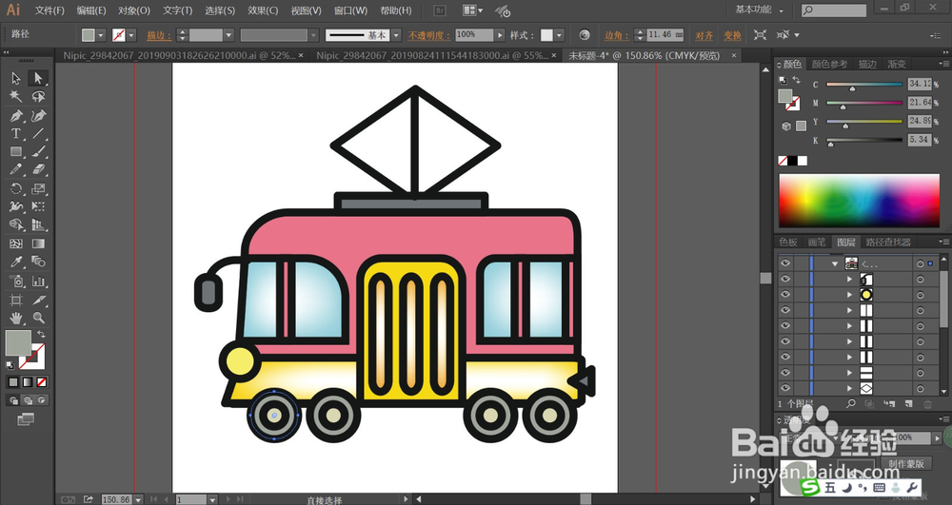Swap fill and stroke arrows in toolbox
952x505 pixels.
[41, 334]
